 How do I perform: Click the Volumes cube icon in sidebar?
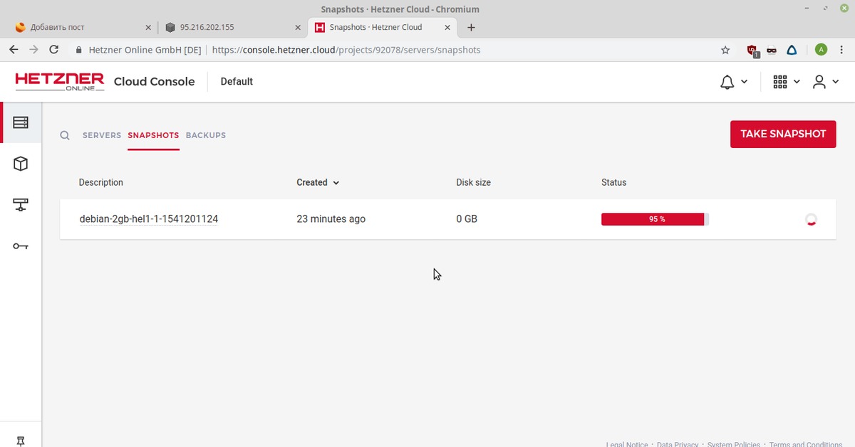point(21,164)
